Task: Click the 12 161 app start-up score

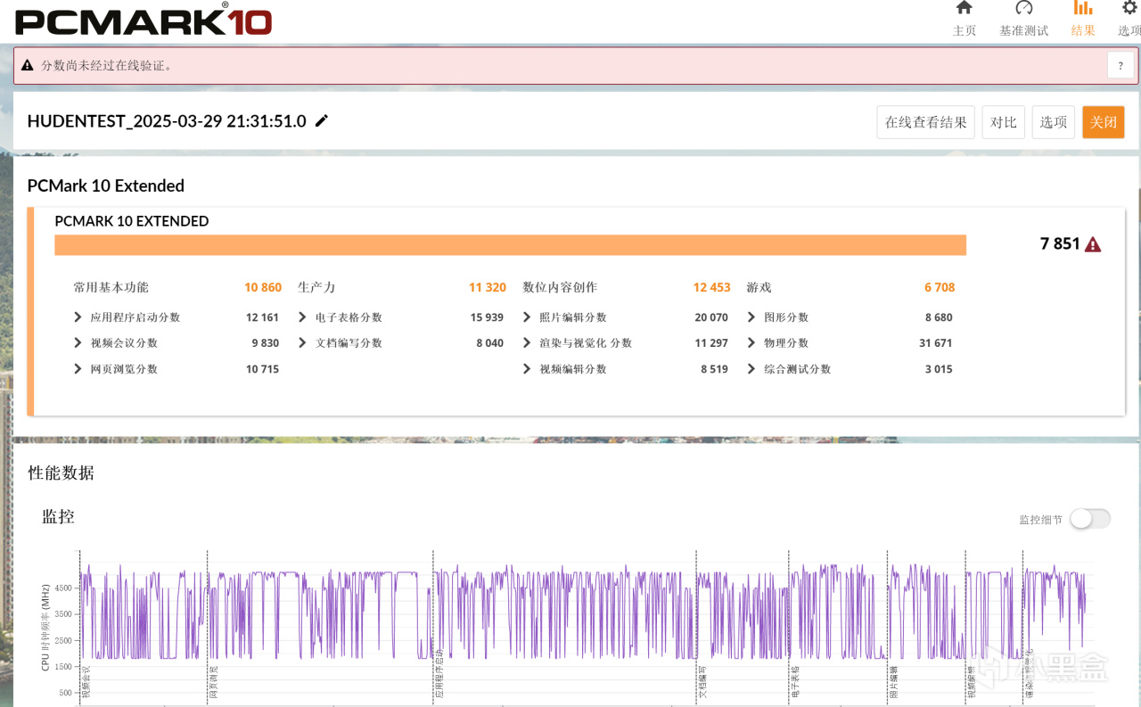Action: [x=262, y=317]
